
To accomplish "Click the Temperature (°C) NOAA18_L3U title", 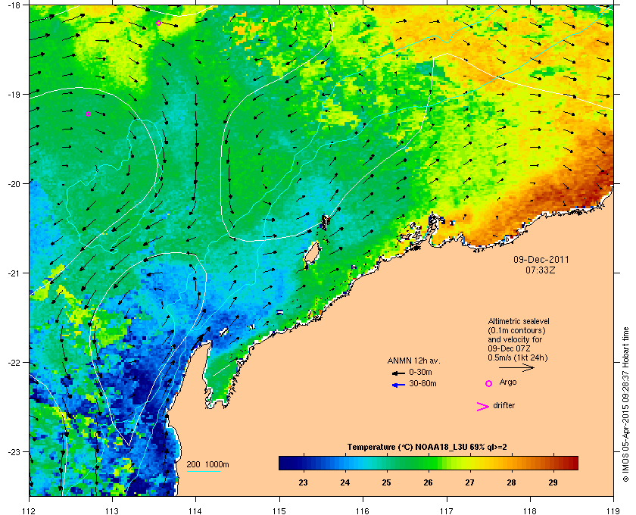I will (x=427, y=448).
